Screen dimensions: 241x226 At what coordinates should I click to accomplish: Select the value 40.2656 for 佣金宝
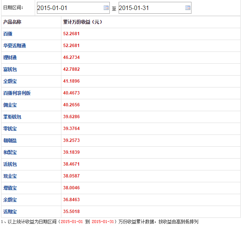71,105
